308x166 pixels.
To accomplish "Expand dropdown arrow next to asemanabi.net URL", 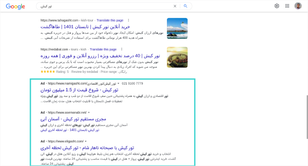I will tap(89, 113).
